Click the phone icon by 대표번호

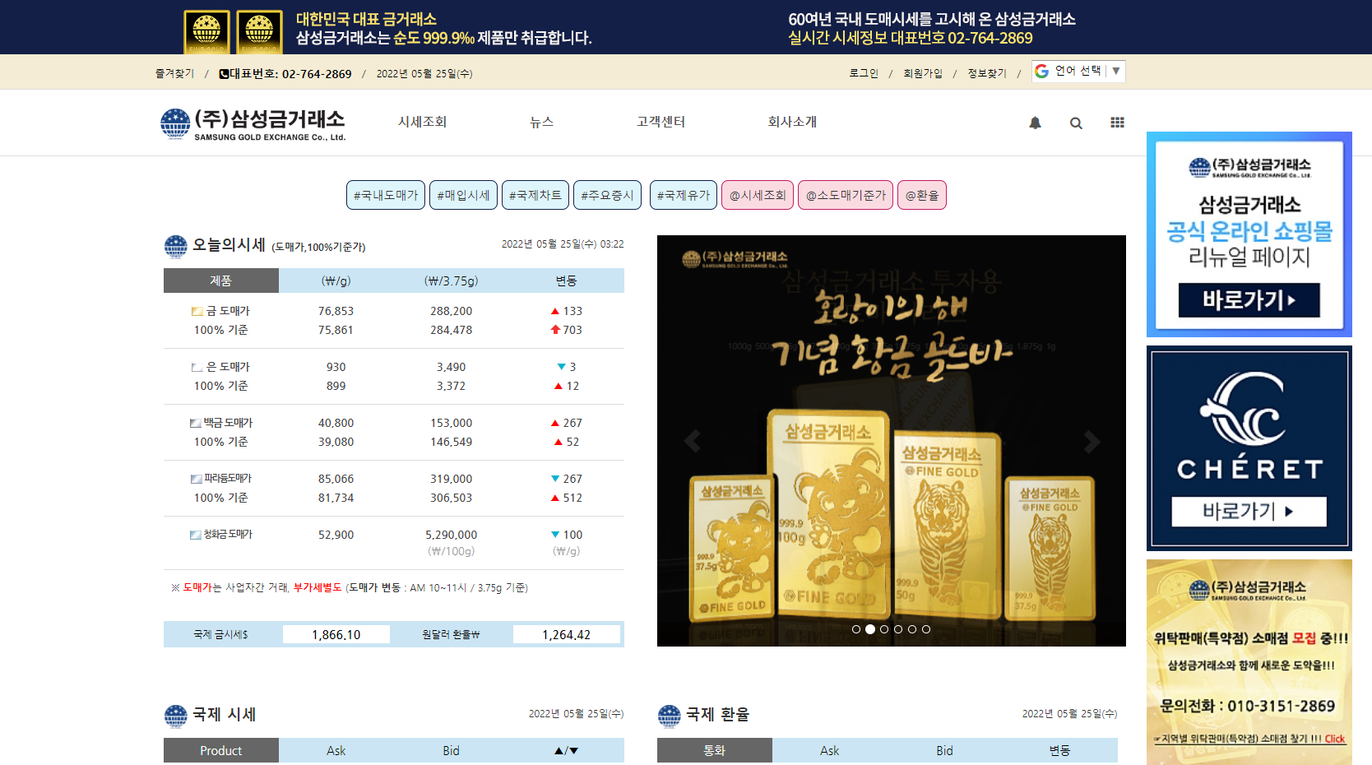[224, 74]
